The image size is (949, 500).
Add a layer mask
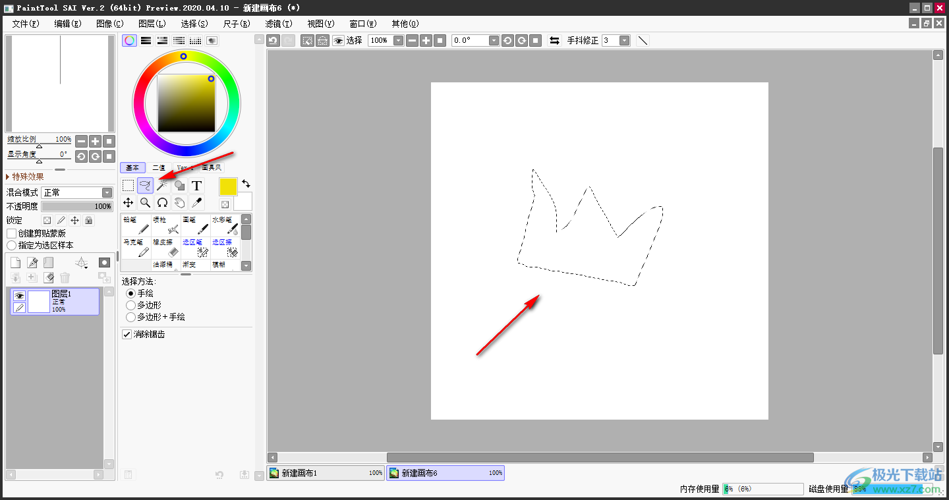104,263
